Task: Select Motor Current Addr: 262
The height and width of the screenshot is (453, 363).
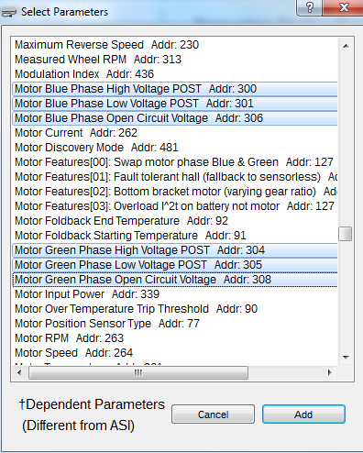Action: (175, 133)
